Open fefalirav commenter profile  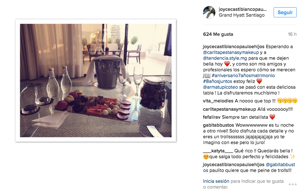(x=212, y=117)
